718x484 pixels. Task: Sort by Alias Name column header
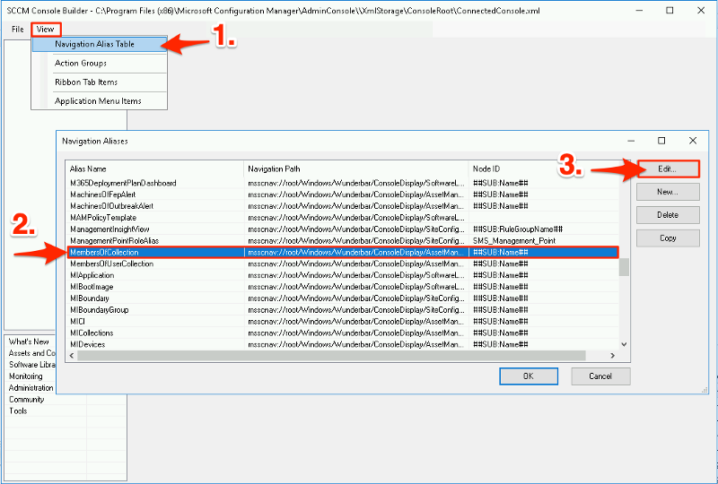pyautogui.click(x=155, y=169)
